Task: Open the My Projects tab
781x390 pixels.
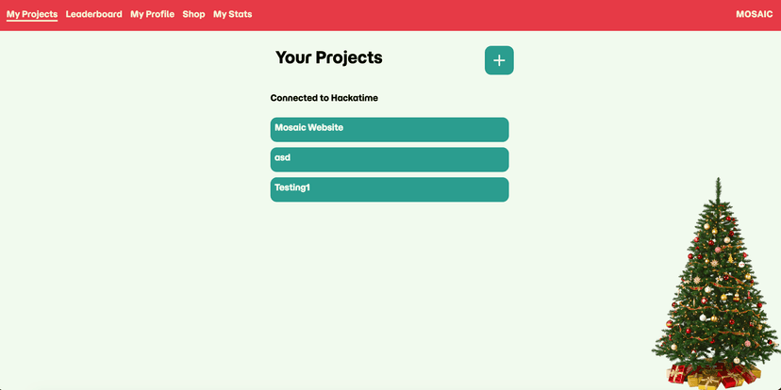Action: coord(32,14)
